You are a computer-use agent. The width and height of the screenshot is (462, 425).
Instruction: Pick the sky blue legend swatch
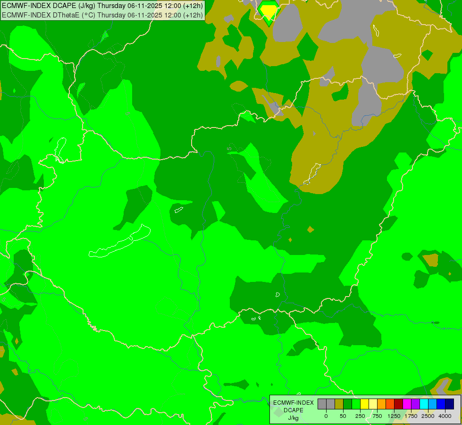pos(433,404)
